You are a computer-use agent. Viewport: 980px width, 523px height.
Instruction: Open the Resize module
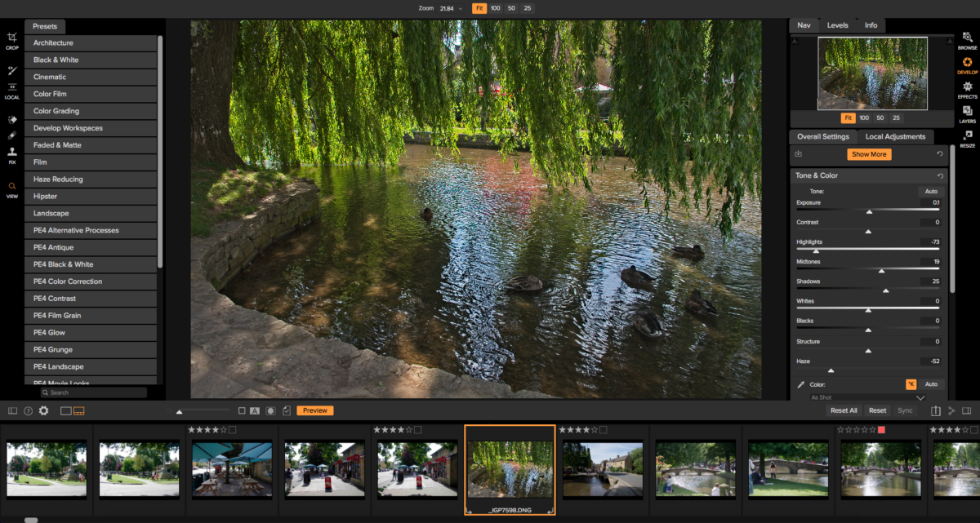tap(967, 139)
